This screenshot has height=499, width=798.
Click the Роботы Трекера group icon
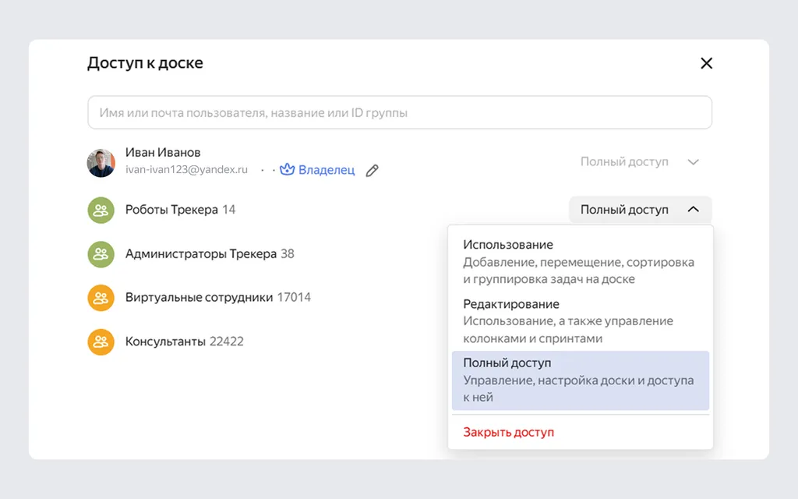pyautogui.click(x=101, y=210)
